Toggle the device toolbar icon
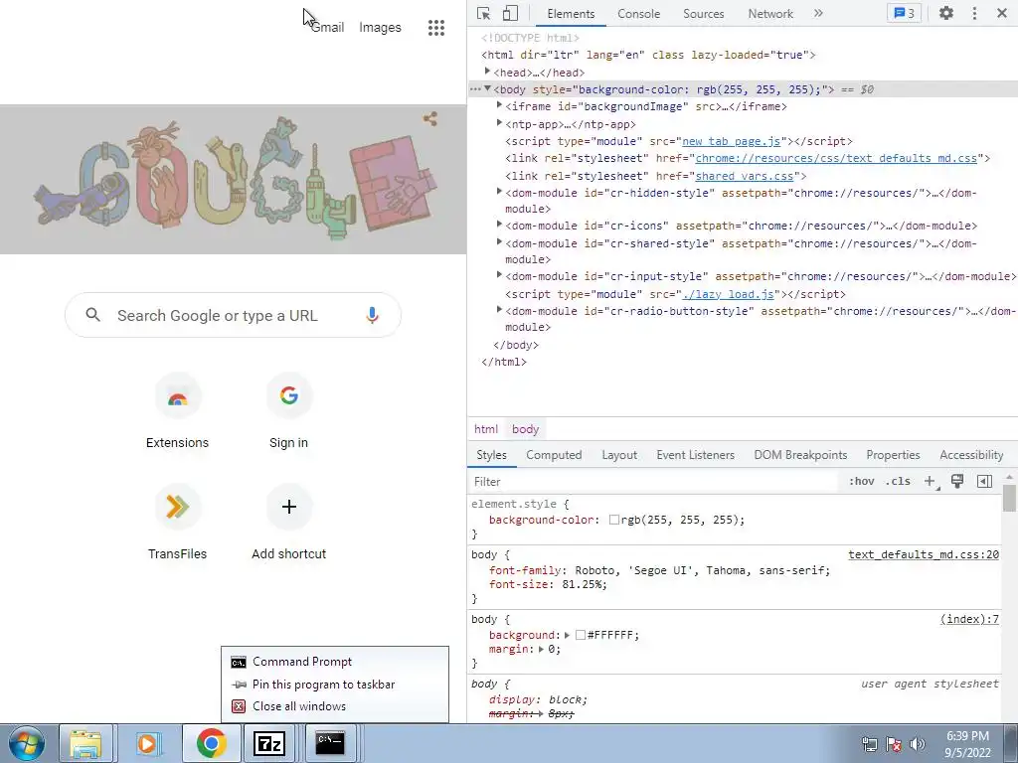This screenshot has width=1018, height=763. pyautogui.click(x=510, y=13)
